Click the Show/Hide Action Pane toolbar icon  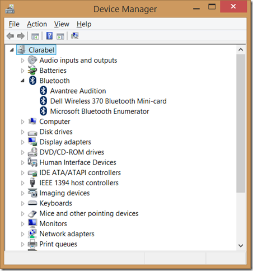(x=60, y=36)
